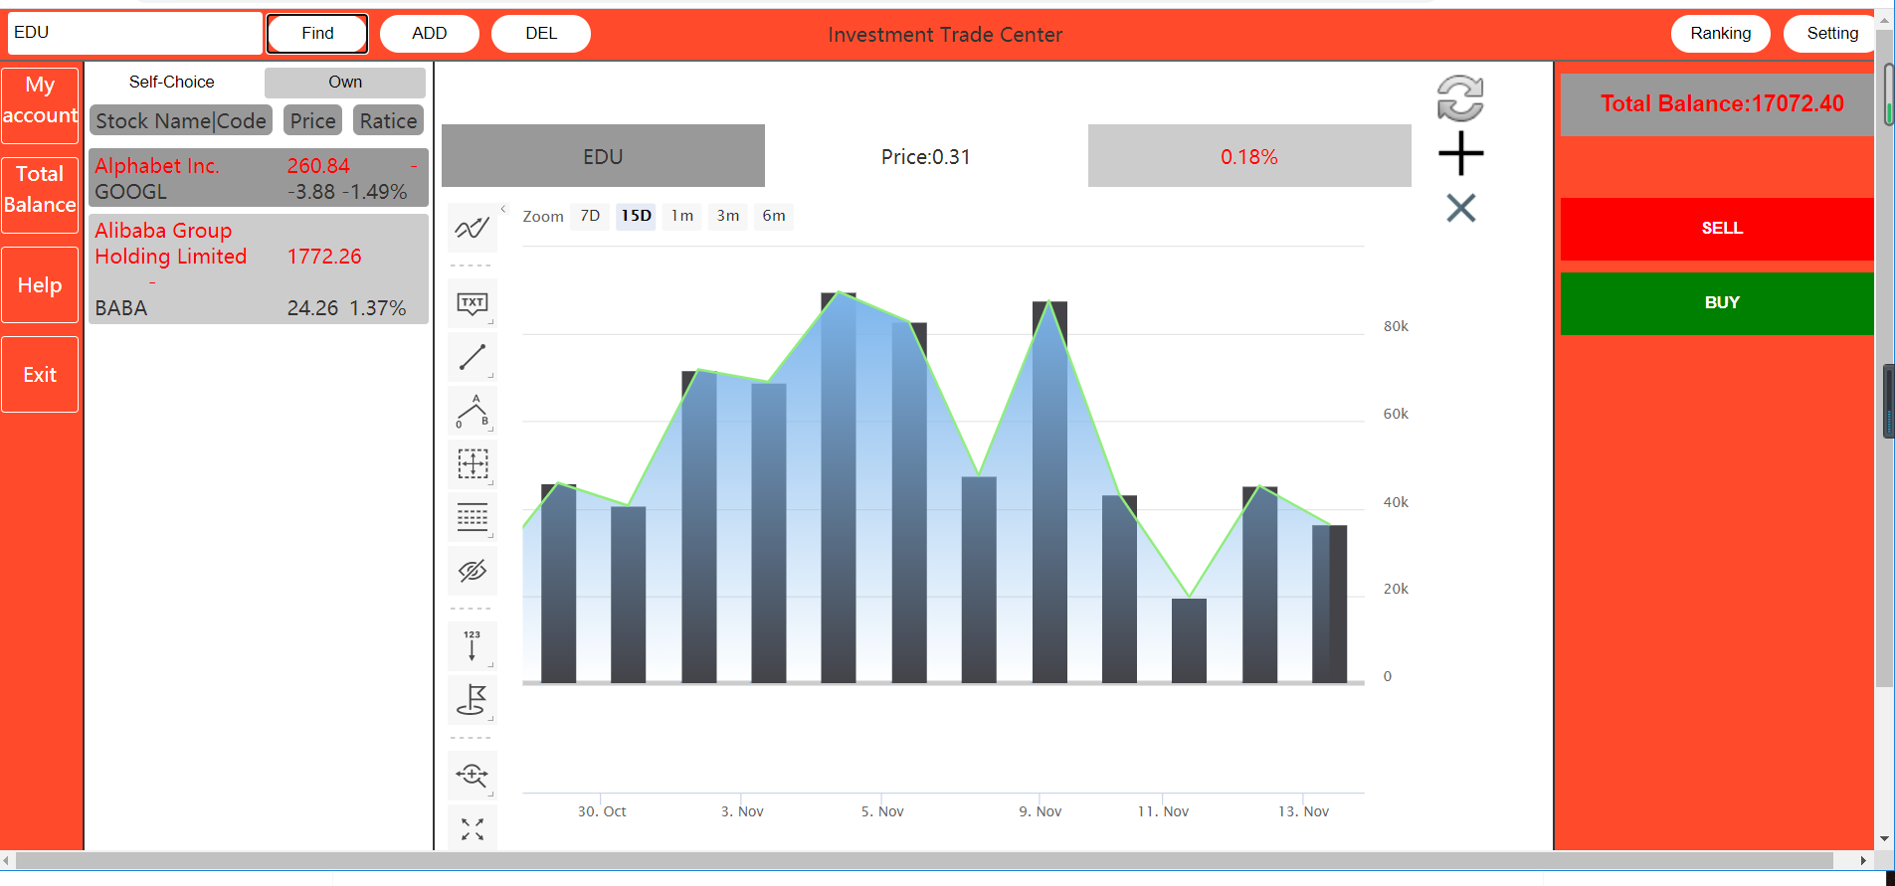Set chart zoom to 7D
The image size is (1895, 886).
[x=590, y=216]
